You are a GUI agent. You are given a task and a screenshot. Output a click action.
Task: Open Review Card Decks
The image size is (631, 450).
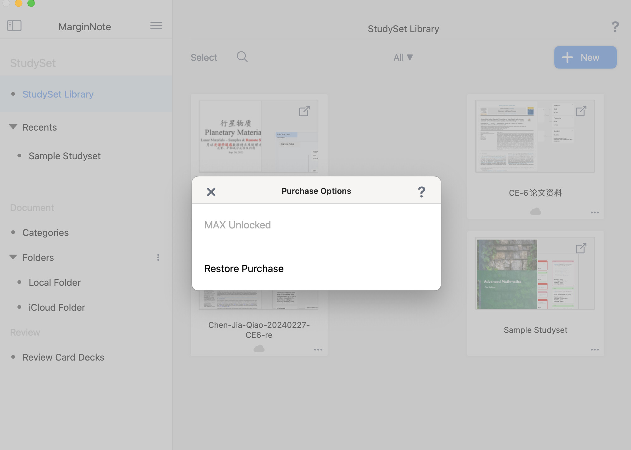63,357
